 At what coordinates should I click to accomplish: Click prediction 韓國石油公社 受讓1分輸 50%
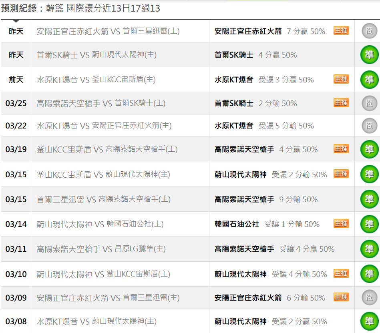coord(267,224)
